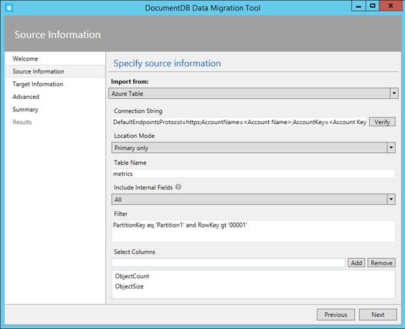
Task: Open the Import from dropdown
Action: [254, 94]
